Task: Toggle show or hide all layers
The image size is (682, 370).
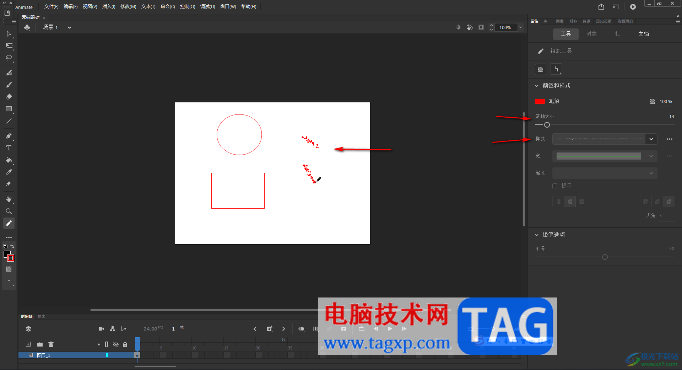Action: [116, 344]
